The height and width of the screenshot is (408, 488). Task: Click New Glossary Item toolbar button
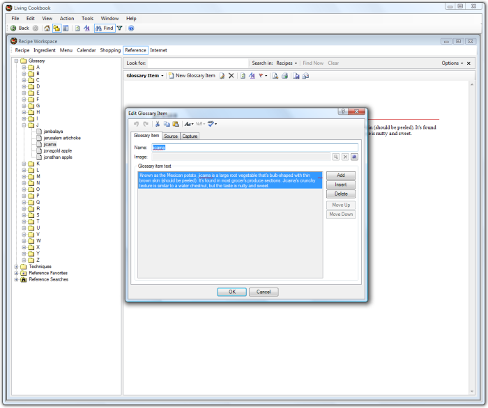[192, 75]
